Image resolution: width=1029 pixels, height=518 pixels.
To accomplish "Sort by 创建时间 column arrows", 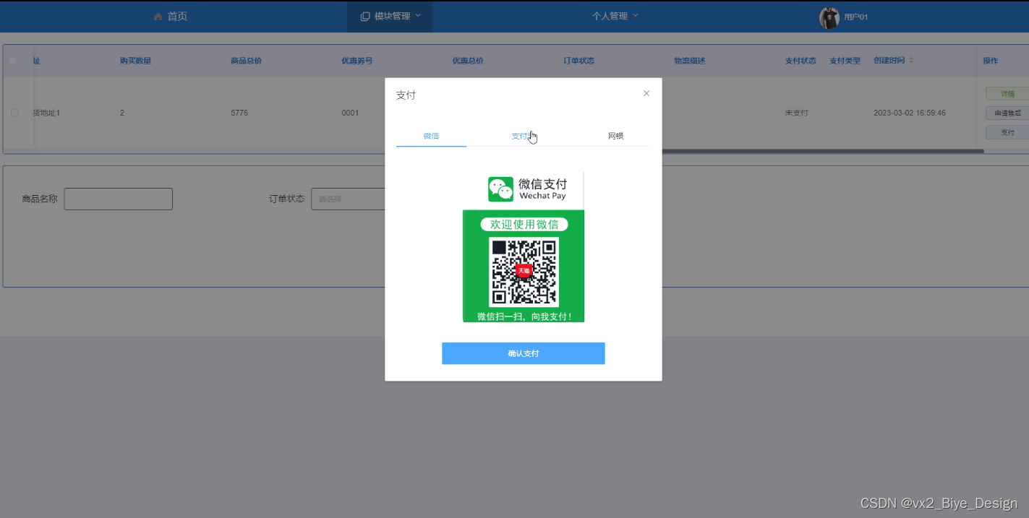I will (x=911, y=61).
